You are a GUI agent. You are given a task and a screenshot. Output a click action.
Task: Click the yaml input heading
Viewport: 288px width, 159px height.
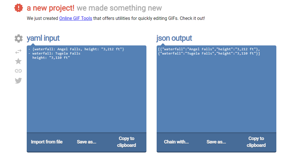pos(43,38)
